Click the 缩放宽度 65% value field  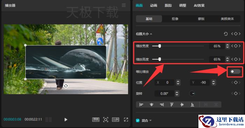(x=217, y=46)
